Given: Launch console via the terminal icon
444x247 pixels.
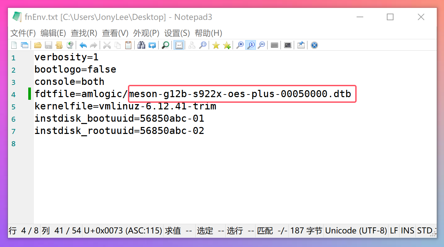Looking at the screenshot, I should 287,45.
